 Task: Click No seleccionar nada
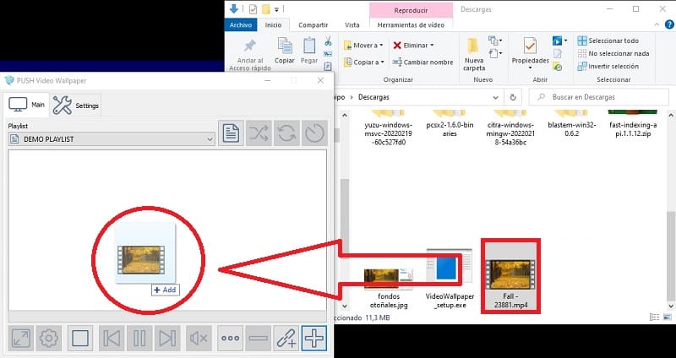pyautogui.click(x=613, y=53)
